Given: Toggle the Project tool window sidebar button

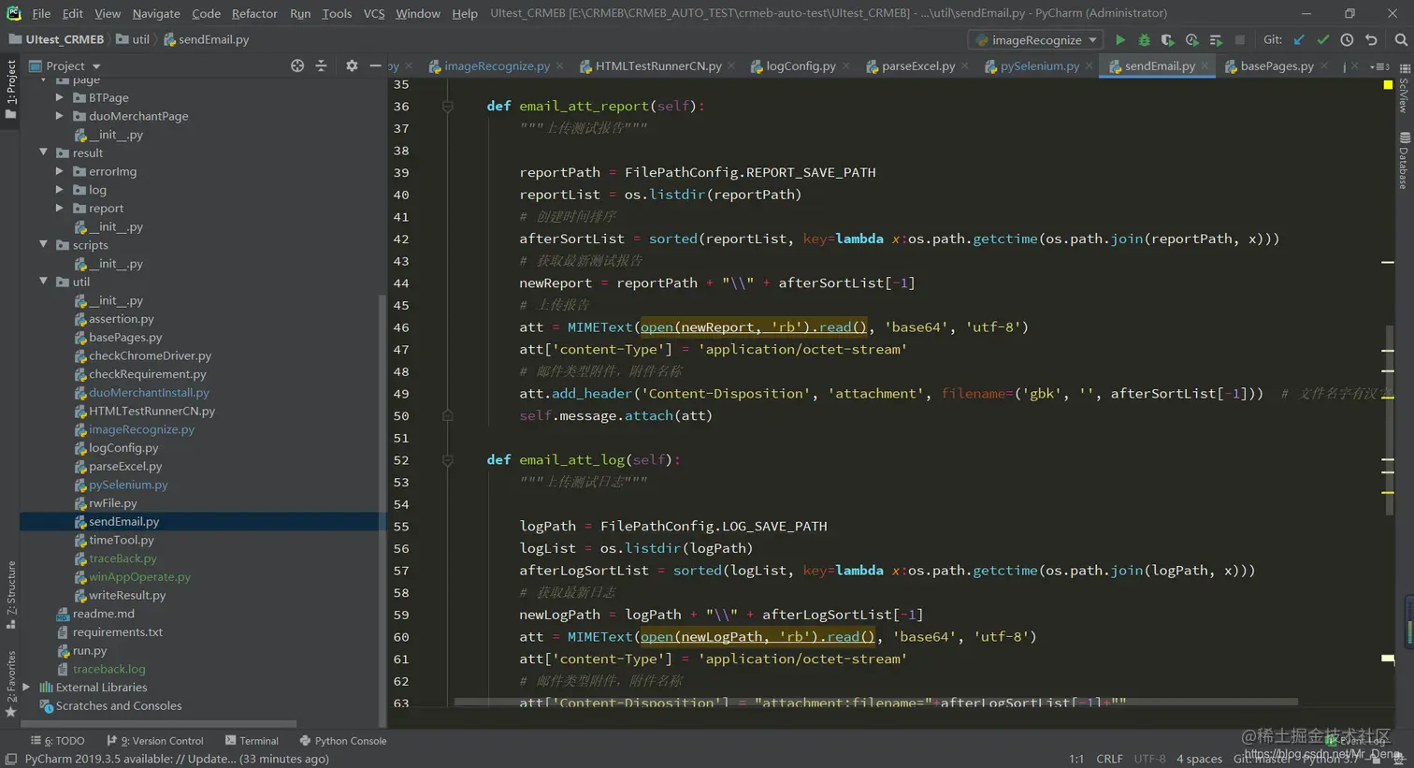Looking at the screenshot, I should (x=10, y=89).
